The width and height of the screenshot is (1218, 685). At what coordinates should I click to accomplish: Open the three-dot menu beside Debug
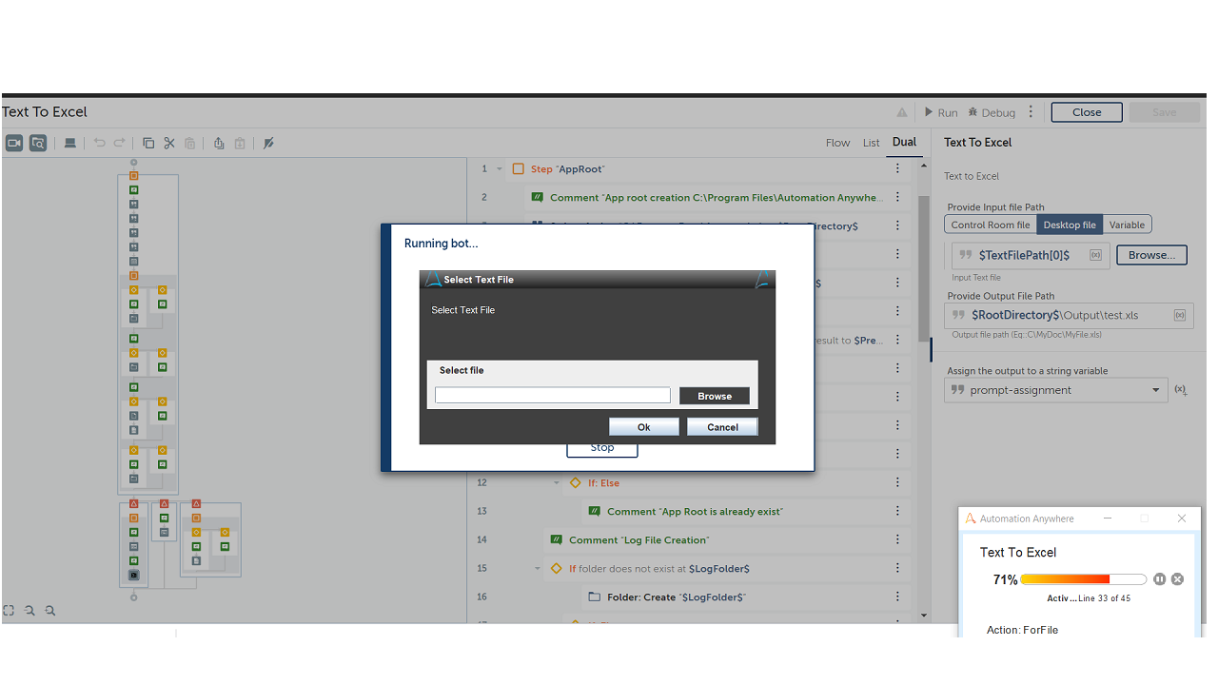coord(1031,112)
